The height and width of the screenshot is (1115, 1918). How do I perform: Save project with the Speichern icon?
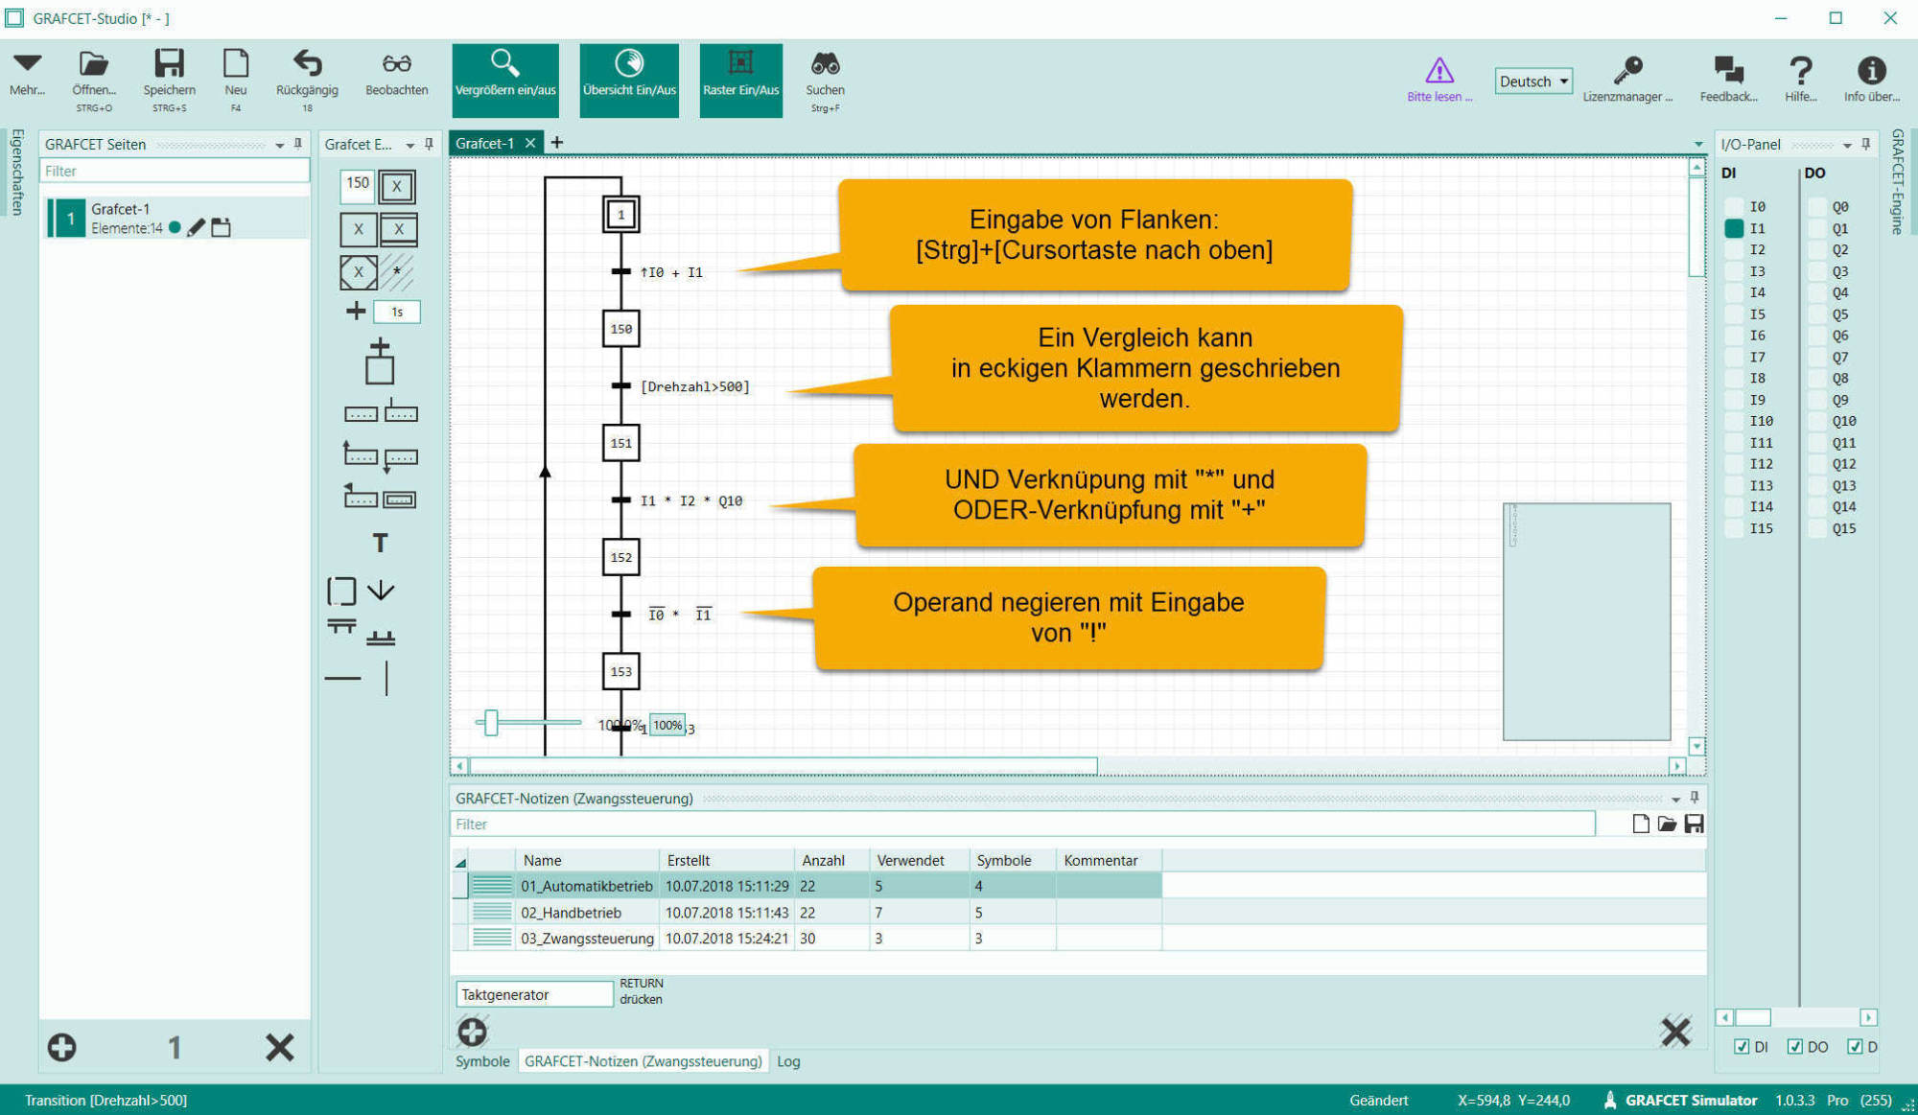click(169, 63)
